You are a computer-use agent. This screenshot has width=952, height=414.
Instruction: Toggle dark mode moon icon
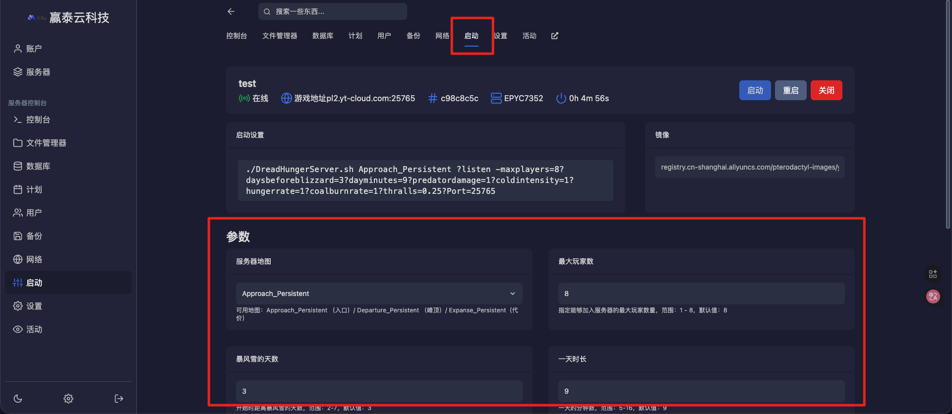pos(18,399)
